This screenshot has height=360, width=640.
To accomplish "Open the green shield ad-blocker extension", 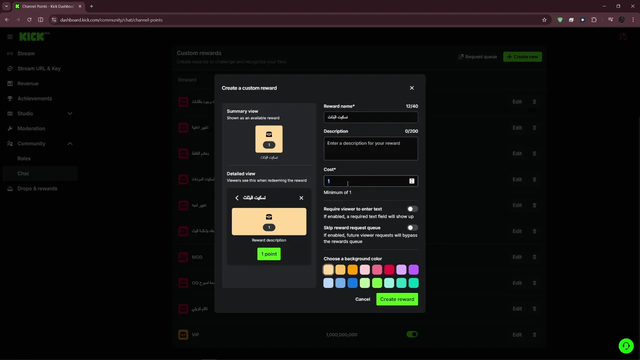I will (560, 20).
